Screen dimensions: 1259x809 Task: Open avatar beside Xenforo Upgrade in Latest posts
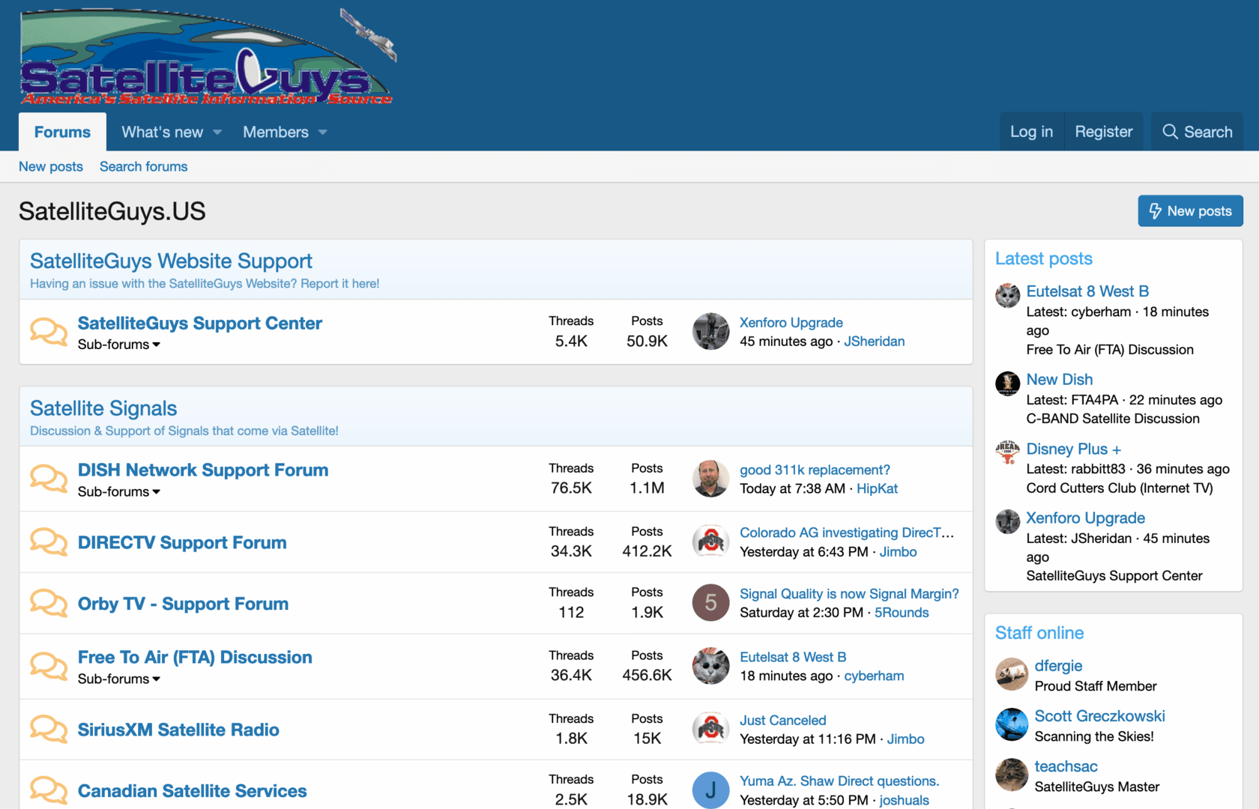pyautogui.click(x=1007, y=521)
